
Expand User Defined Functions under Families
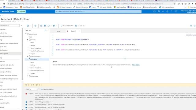(x=29, y=51)
